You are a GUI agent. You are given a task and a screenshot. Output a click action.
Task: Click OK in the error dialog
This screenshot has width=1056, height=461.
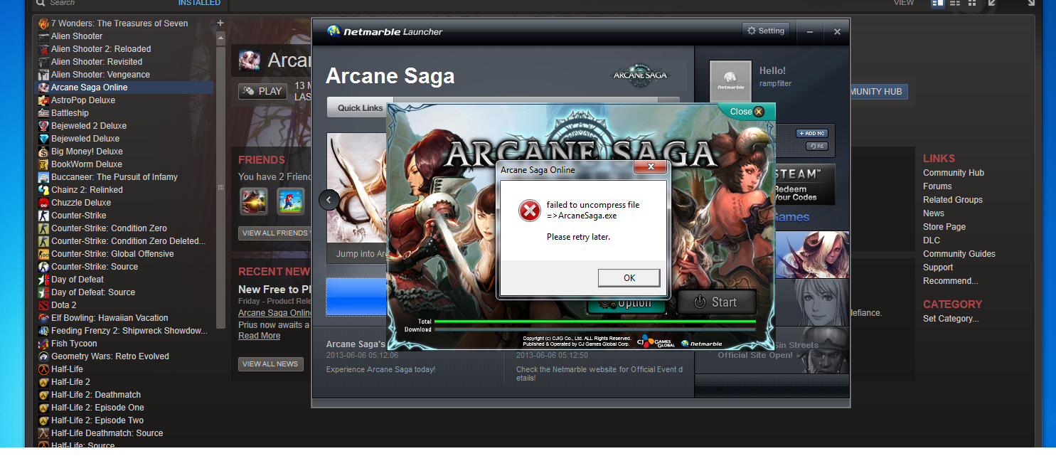629,278
